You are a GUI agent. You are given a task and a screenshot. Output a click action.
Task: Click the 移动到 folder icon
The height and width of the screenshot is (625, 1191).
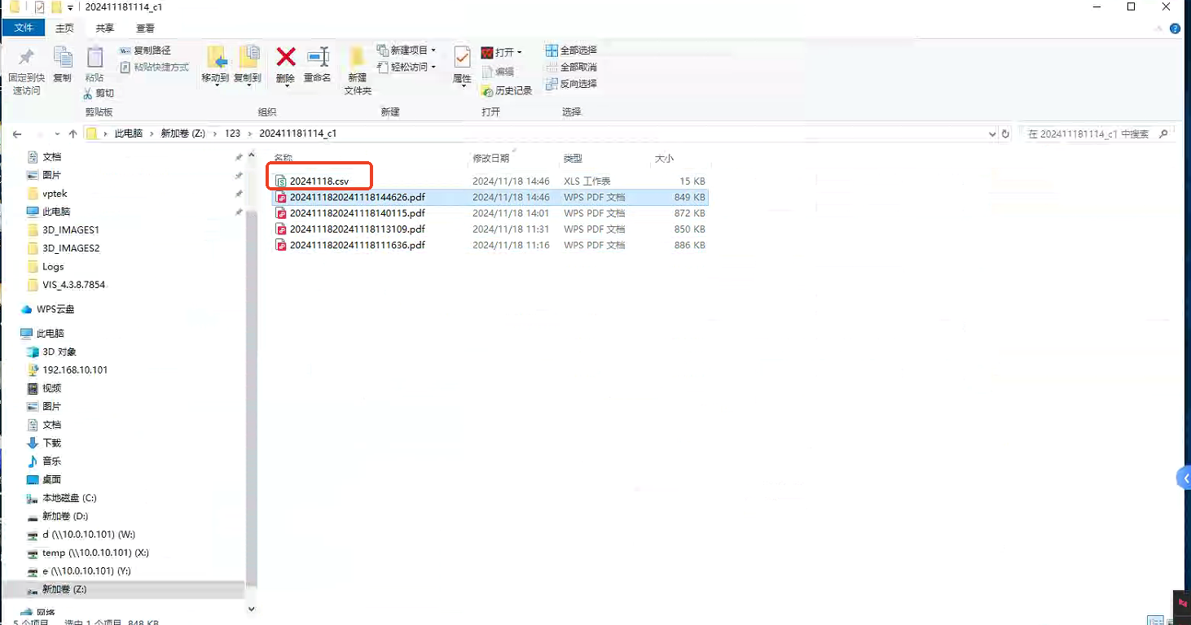[216, 56]
